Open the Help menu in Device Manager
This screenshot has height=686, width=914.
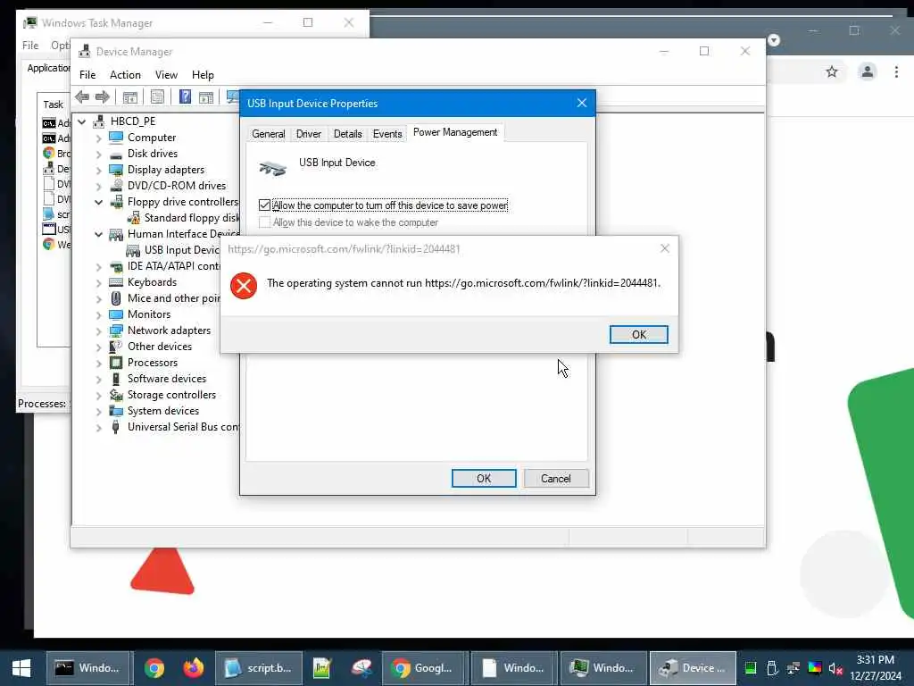203,75
